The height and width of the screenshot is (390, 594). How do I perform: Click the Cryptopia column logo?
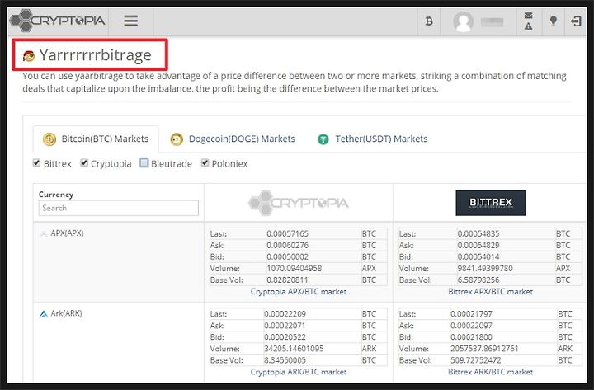[x=298, y=203]
